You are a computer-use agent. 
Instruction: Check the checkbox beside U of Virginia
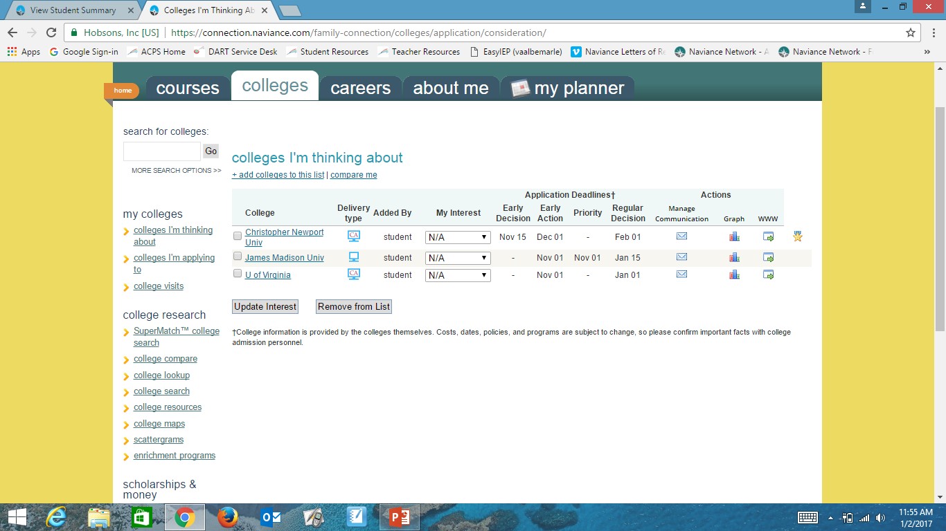(x=237, y=274)
